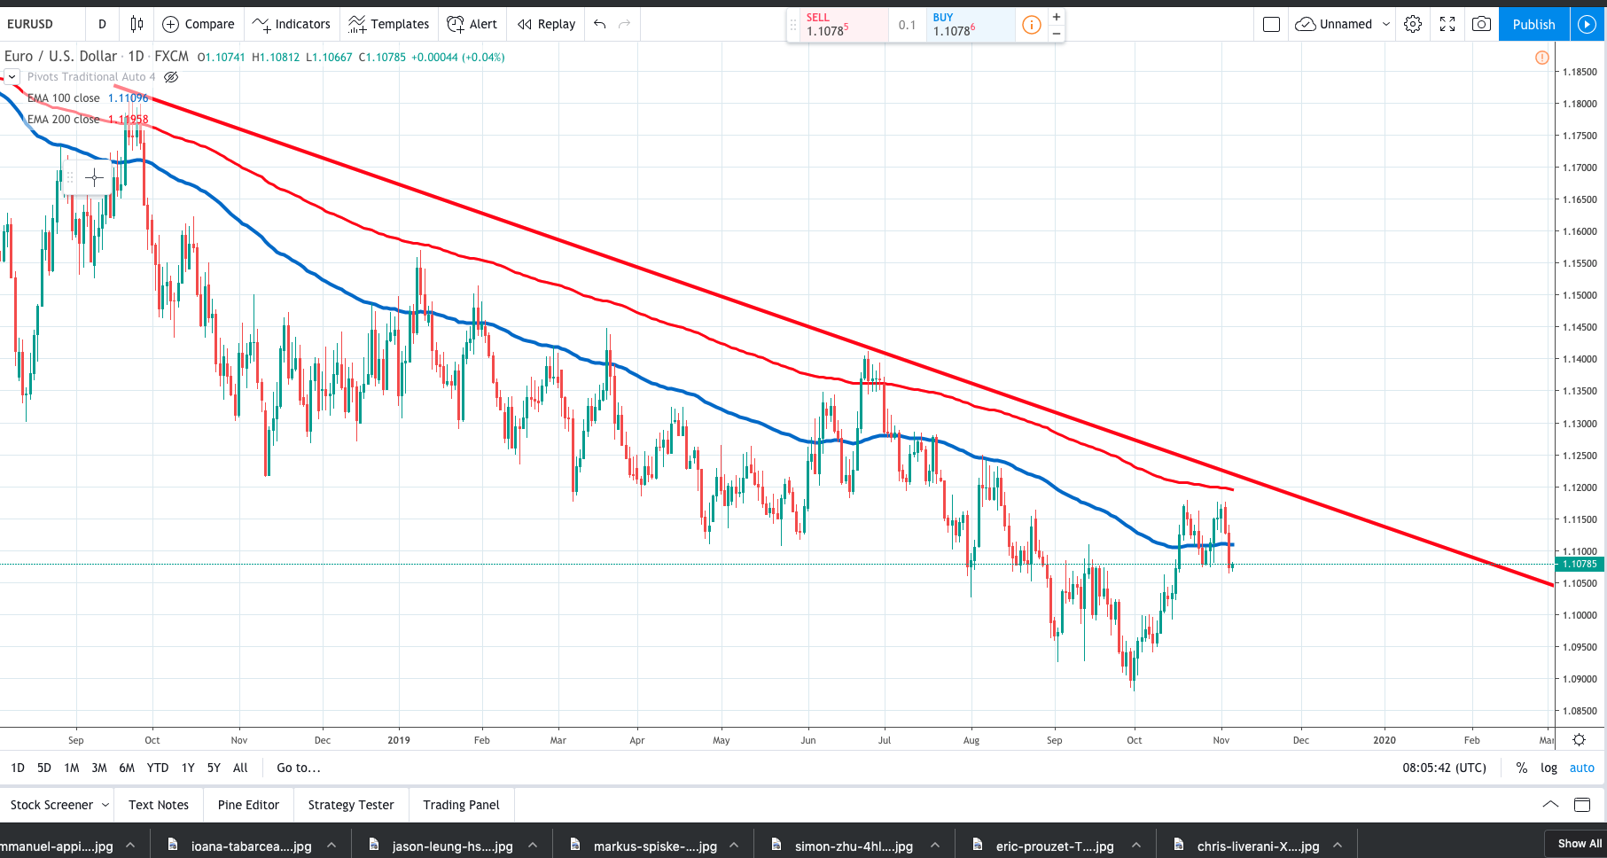Expand the Unnamed layout dropdown arrow
The image size is (1607, 858).
pos(1386,24)
